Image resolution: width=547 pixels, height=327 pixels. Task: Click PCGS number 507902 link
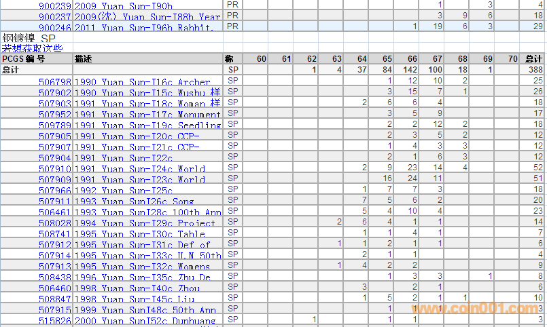point(54,93)
